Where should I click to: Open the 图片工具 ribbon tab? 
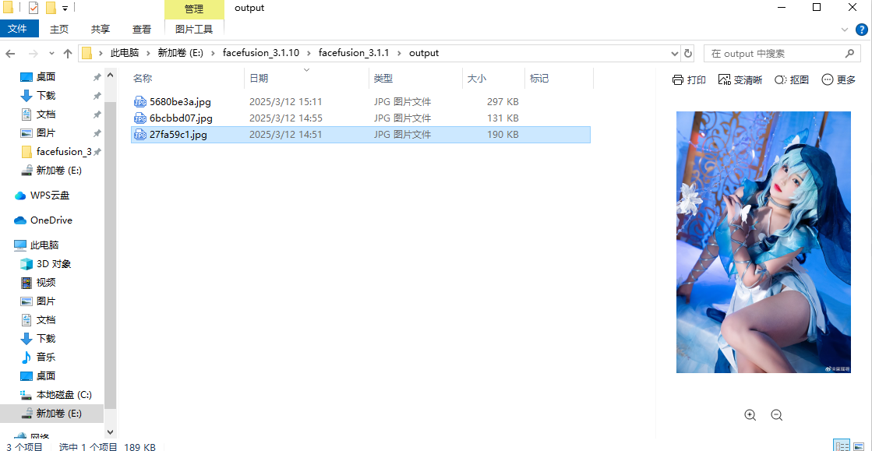click(x=195, y=29)
